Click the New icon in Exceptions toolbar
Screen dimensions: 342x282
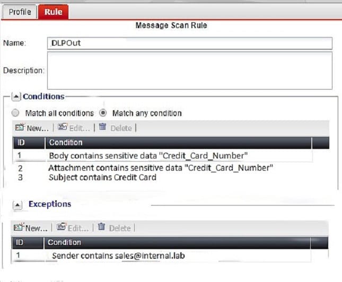[x=20, y=228]
